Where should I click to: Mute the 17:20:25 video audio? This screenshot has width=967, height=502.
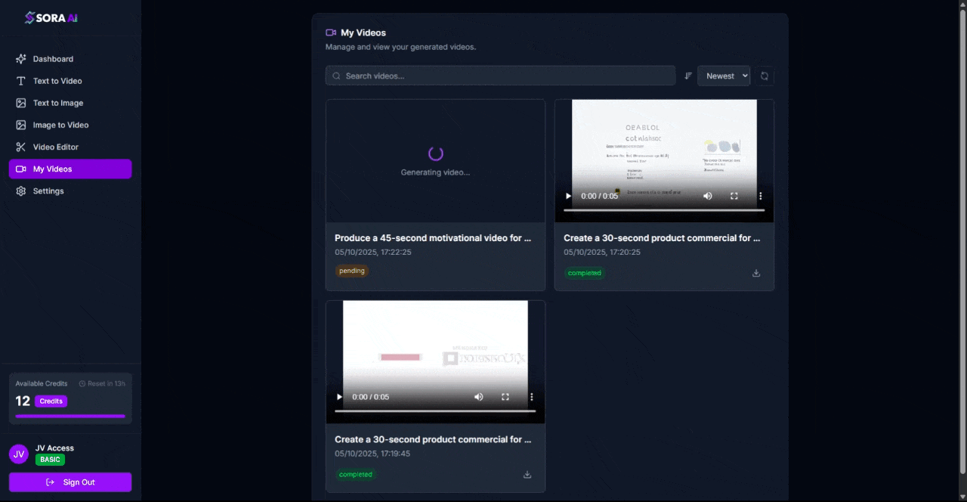[x=708, y=196]
